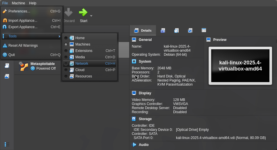Image resolution: width=277 pixels, height=150 pixels.
Task: Click the Export Appliance icon
Action: coord(5,27)
